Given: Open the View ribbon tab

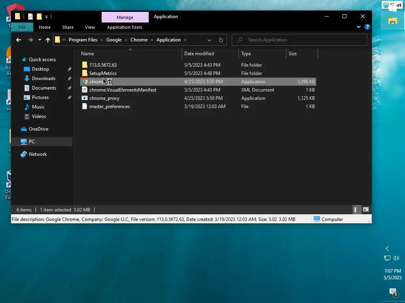Looking at the screenshot, I should point(90,27).
